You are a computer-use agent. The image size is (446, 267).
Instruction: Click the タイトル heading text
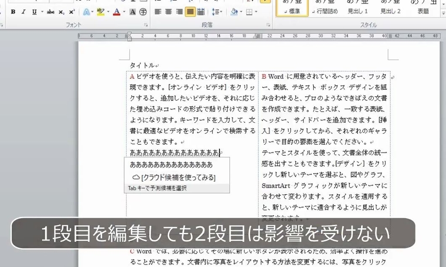tap(142, 65)
